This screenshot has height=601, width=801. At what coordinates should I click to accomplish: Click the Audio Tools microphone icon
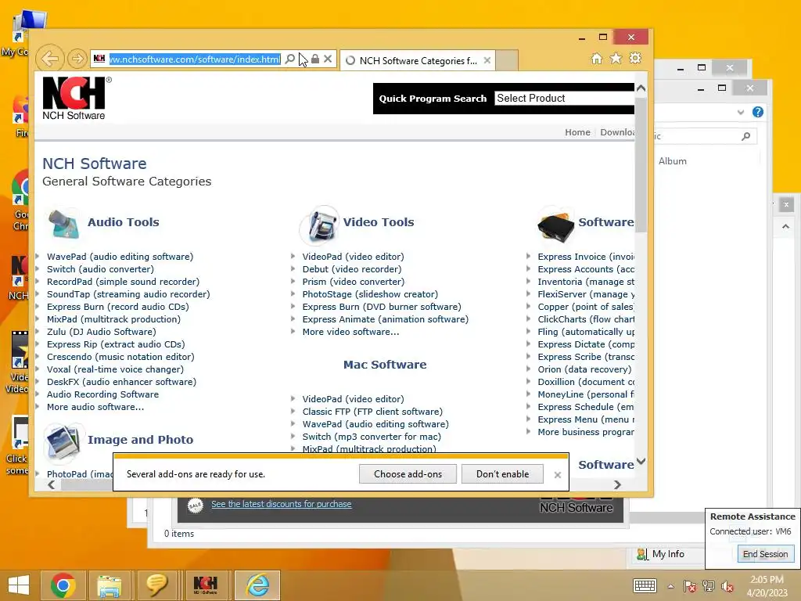coord(64,223)
